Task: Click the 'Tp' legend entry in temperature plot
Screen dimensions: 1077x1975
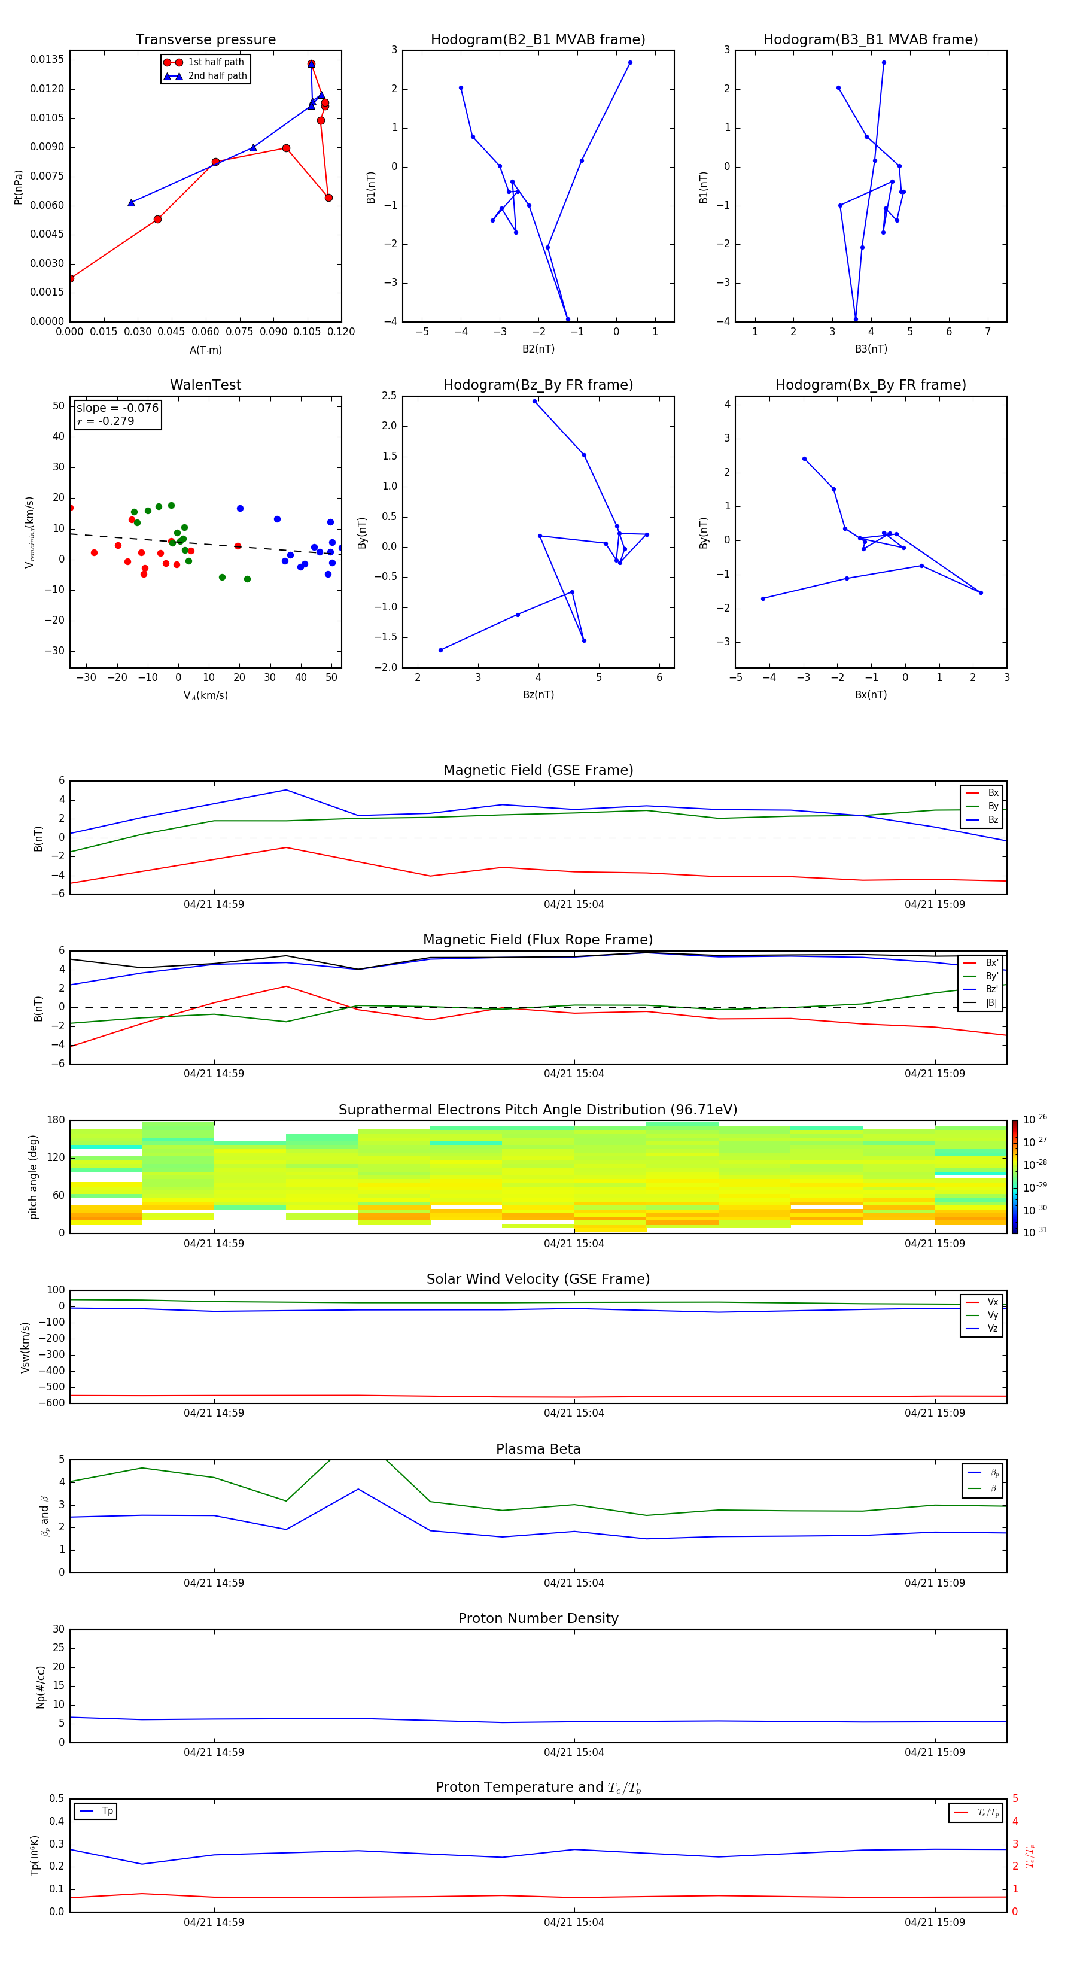Action: click(96, 1811)
